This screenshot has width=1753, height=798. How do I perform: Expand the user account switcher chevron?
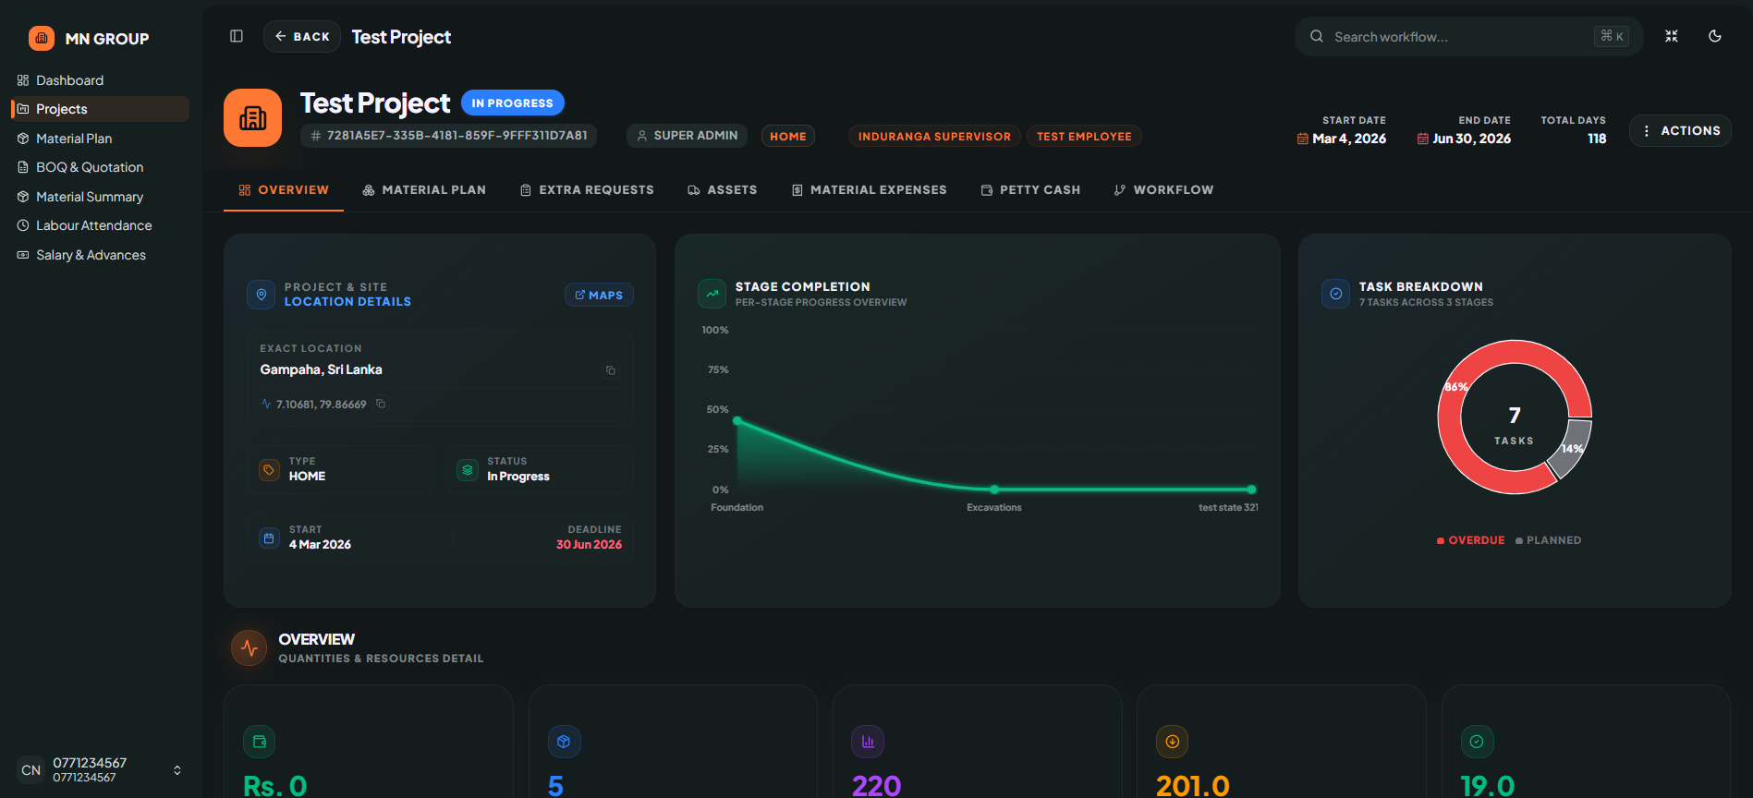pos(177,770)
